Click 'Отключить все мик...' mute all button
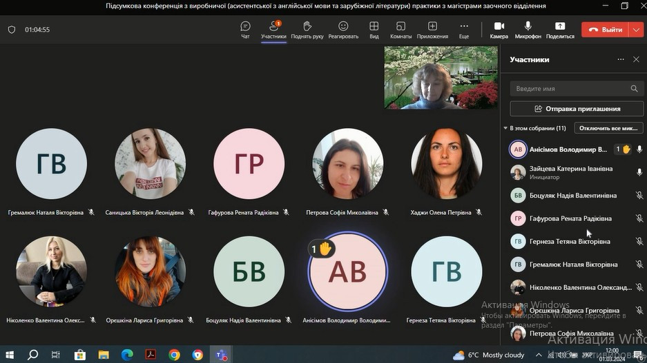Image resolution: width=647 pixels, height=363 pixels. [x=608, y=128]
